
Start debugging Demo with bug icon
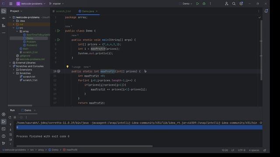tap(204, 3)
